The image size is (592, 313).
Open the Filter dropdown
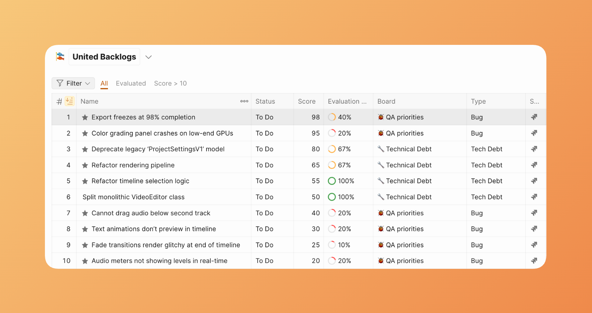73,83
